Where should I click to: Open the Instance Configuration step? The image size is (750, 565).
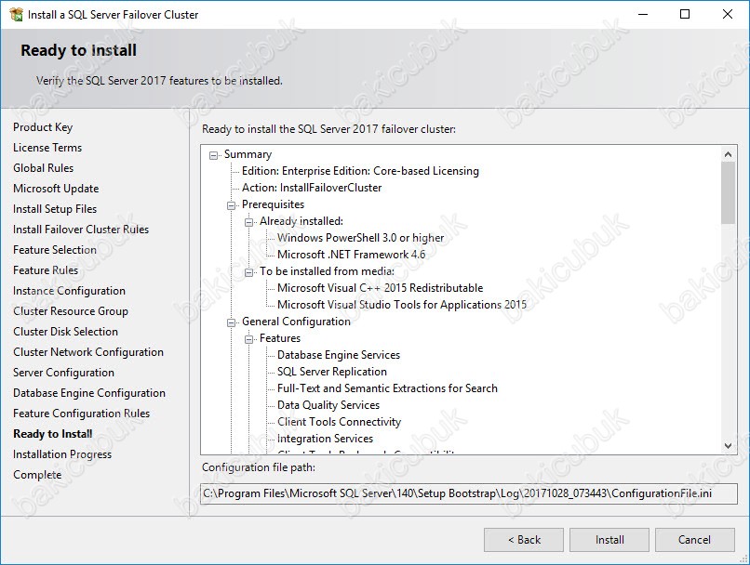tap(70, 291)
